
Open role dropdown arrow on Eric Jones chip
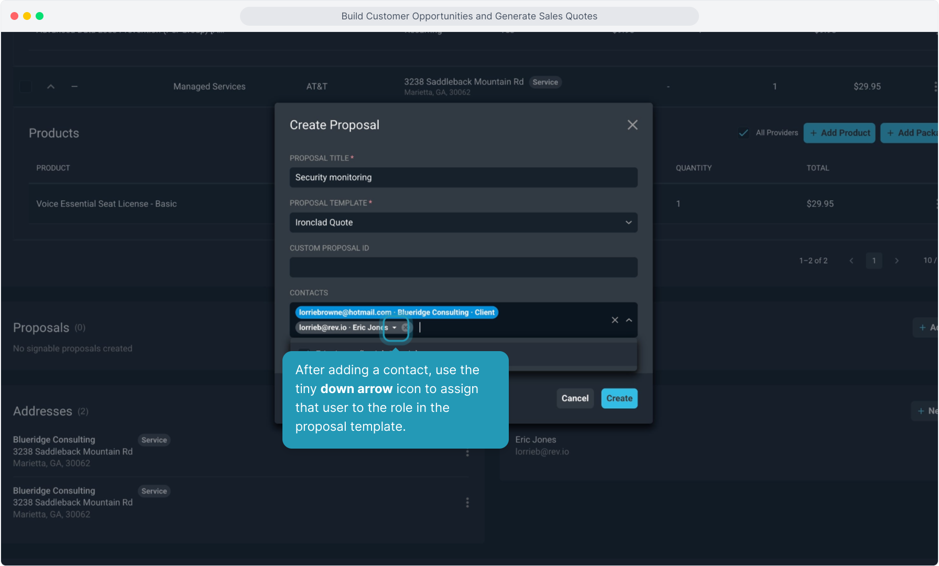[x=395, y=328]
